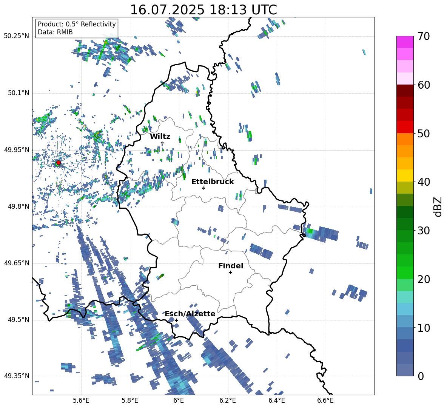The width and height of the screenshot is (447, 408).
Task: Click the Product: 0.5° Reflectivity text
Action: coord(77,24)
